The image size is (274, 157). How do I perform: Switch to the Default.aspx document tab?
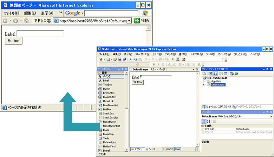pyautogui.click(x=140, y=69)
